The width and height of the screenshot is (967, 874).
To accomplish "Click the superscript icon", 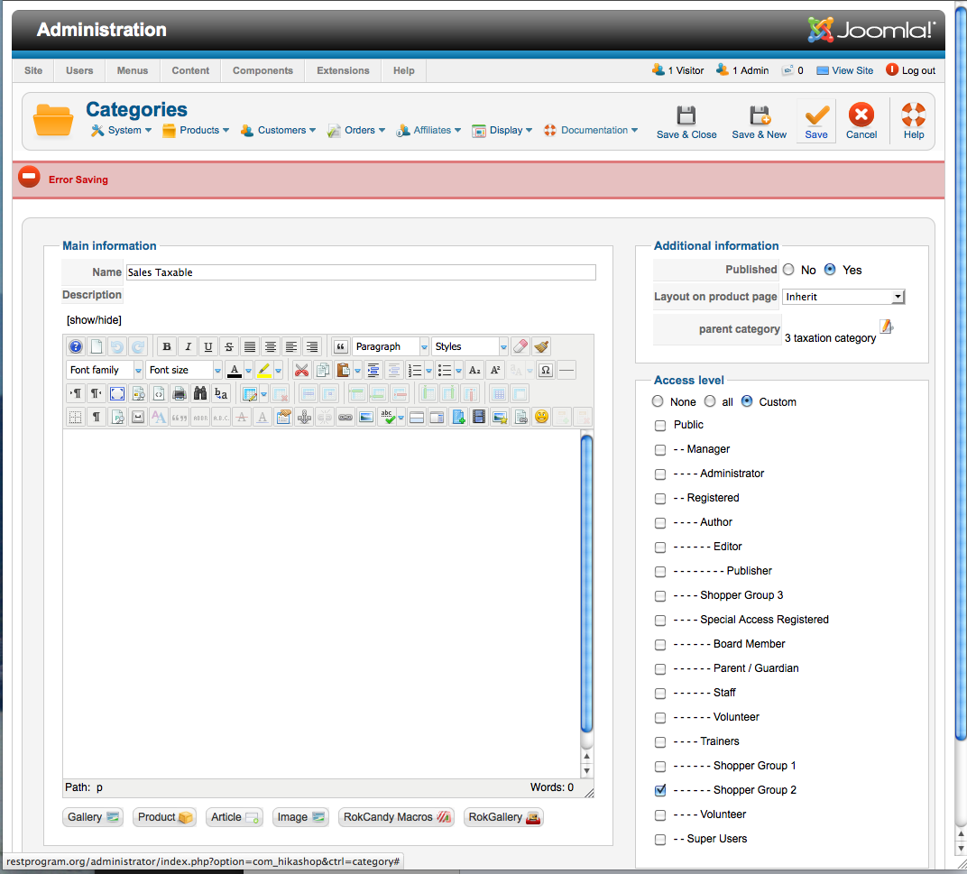I will click(x=494, y=370).
